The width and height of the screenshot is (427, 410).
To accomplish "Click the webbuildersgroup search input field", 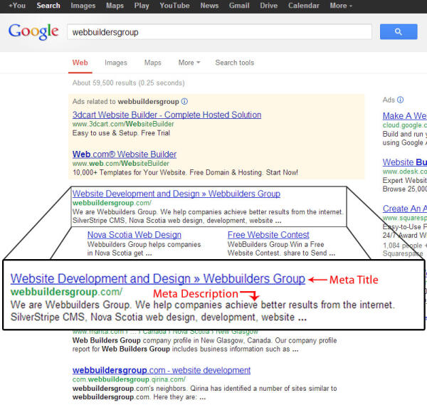I will [x=219, y=32].
